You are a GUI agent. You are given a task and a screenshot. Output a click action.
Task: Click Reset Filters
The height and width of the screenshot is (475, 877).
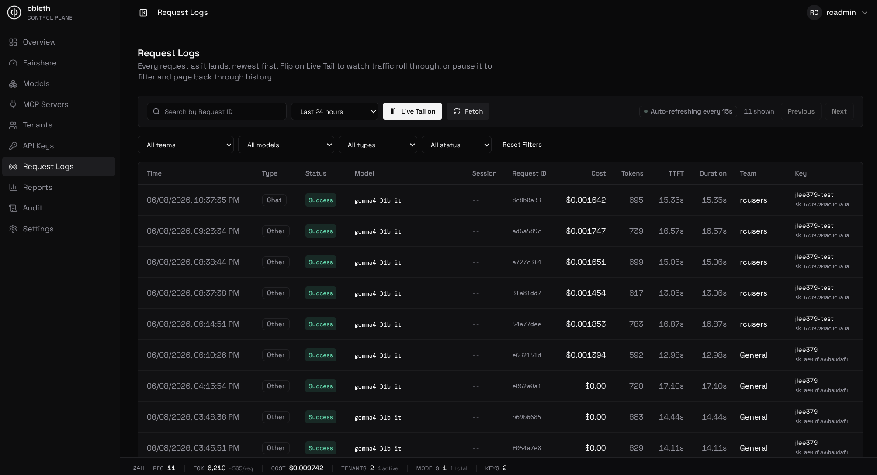[x=522, y=145]
